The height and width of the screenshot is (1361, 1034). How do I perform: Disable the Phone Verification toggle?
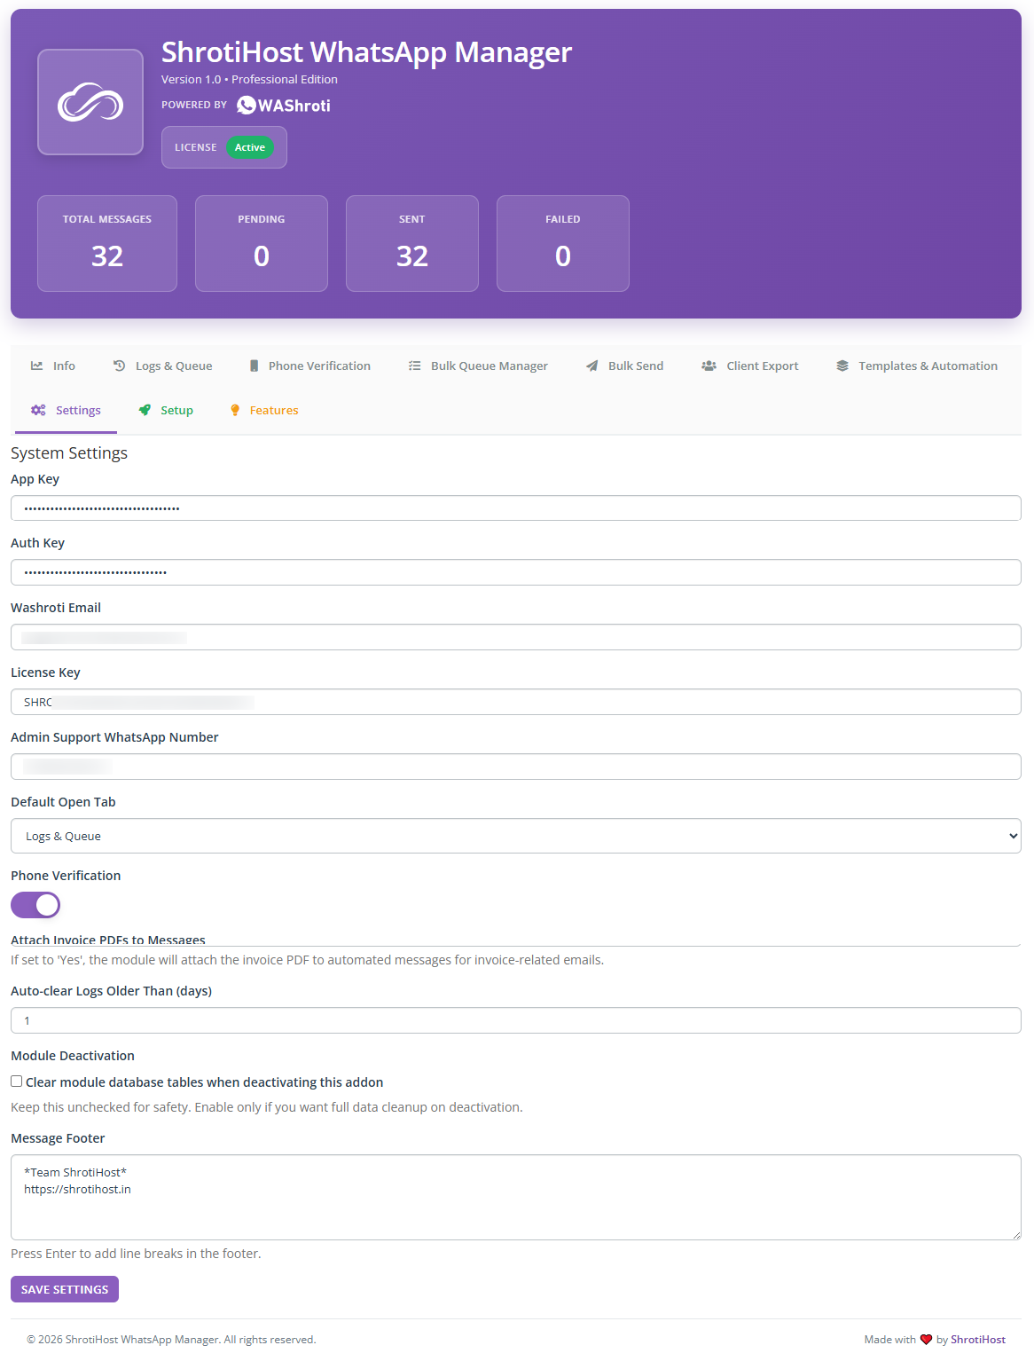[x=35, y=904]
